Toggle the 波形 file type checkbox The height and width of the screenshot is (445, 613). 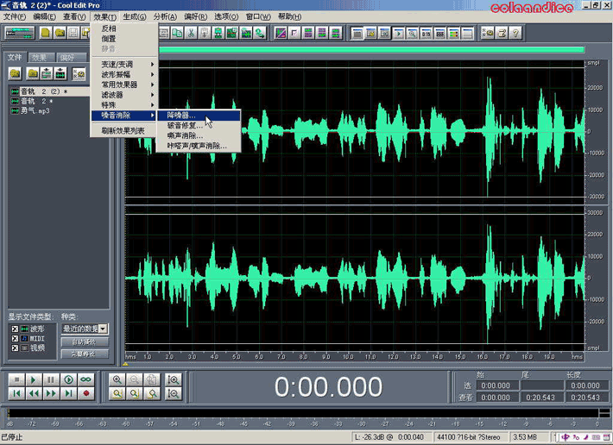[x=15, y=329]
